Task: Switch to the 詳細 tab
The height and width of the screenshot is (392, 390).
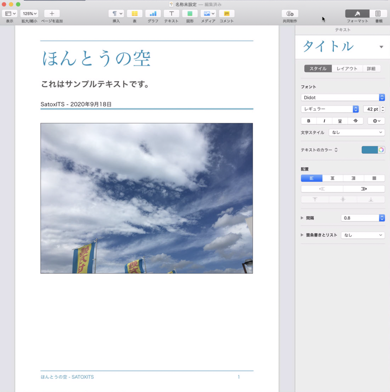Action: [x=371, y=69]
